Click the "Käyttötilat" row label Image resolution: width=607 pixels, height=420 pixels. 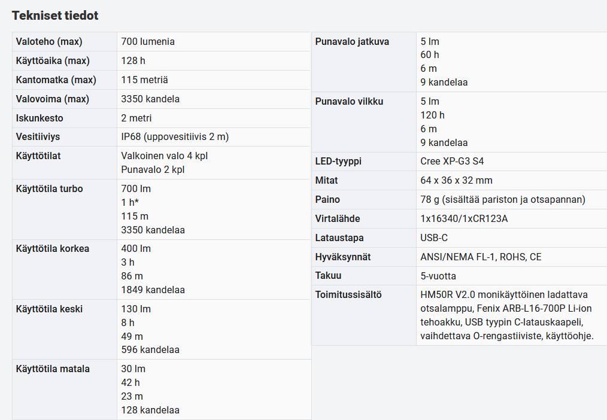coord(38,156)
